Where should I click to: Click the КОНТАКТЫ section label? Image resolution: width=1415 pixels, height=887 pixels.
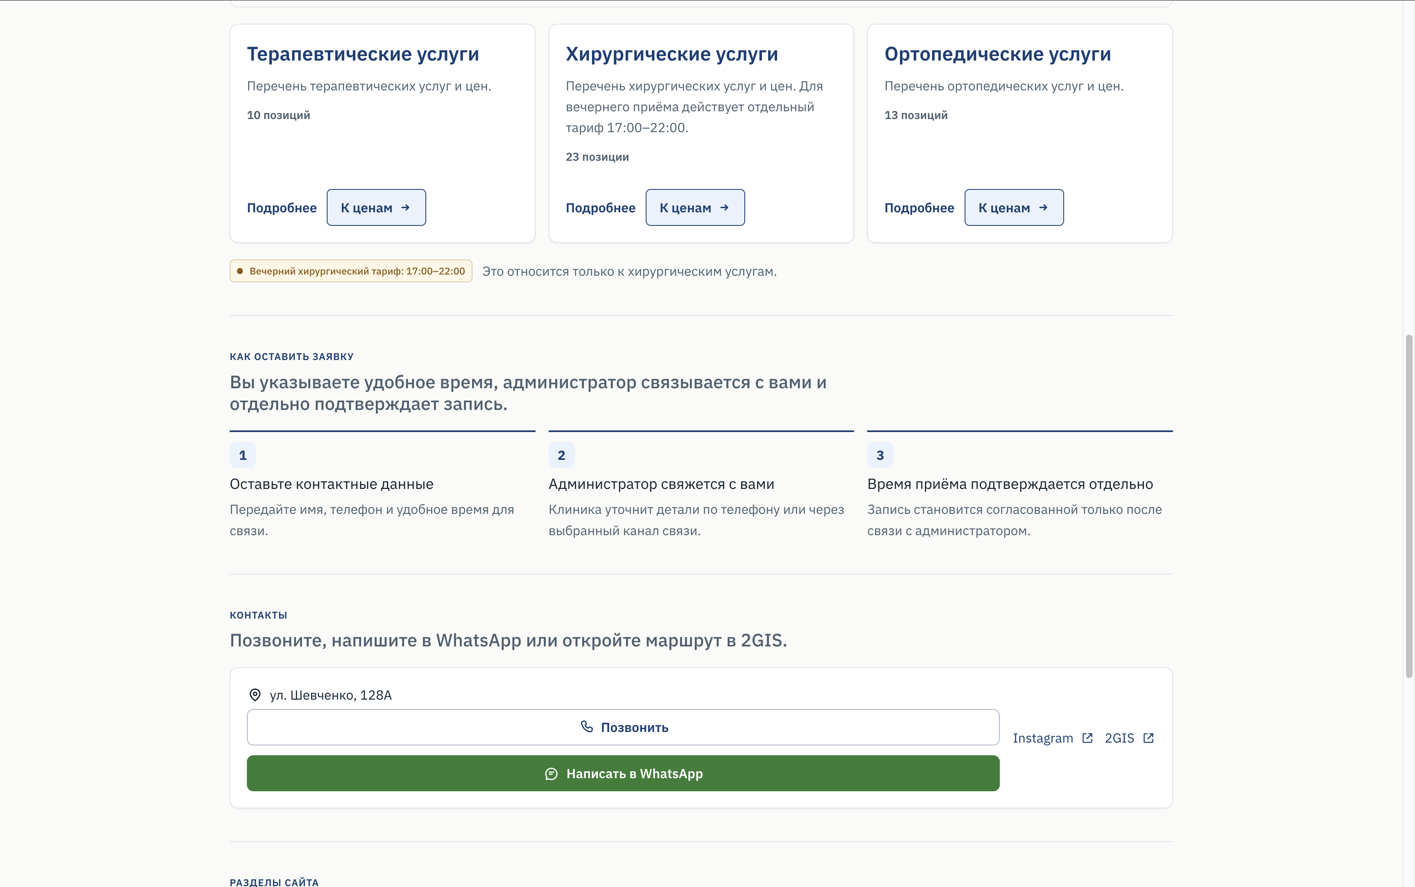258,615
